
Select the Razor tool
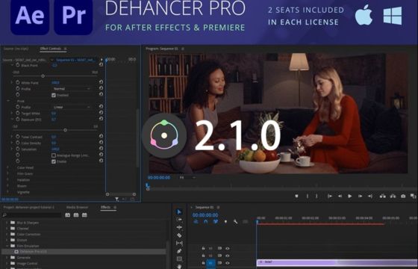pyautogui.click(x=179, y=235)
